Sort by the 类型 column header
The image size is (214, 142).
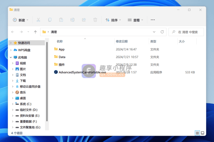(153, 41)
